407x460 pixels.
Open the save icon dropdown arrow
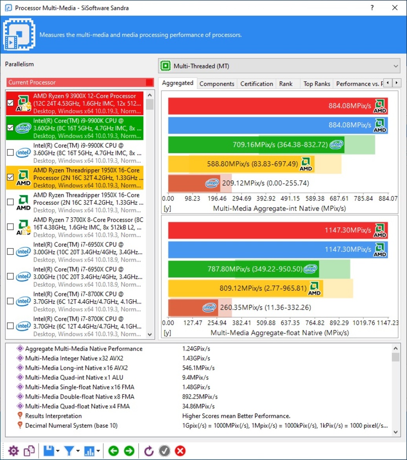pyautogui.click(x=58, y=451)
